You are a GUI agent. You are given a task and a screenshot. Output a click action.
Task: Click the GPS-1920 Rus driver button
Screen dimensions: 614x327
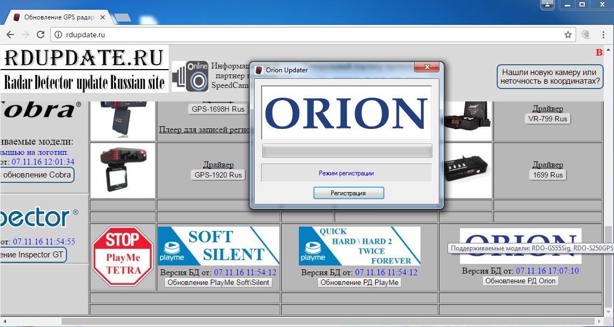[x=218, y=175]
